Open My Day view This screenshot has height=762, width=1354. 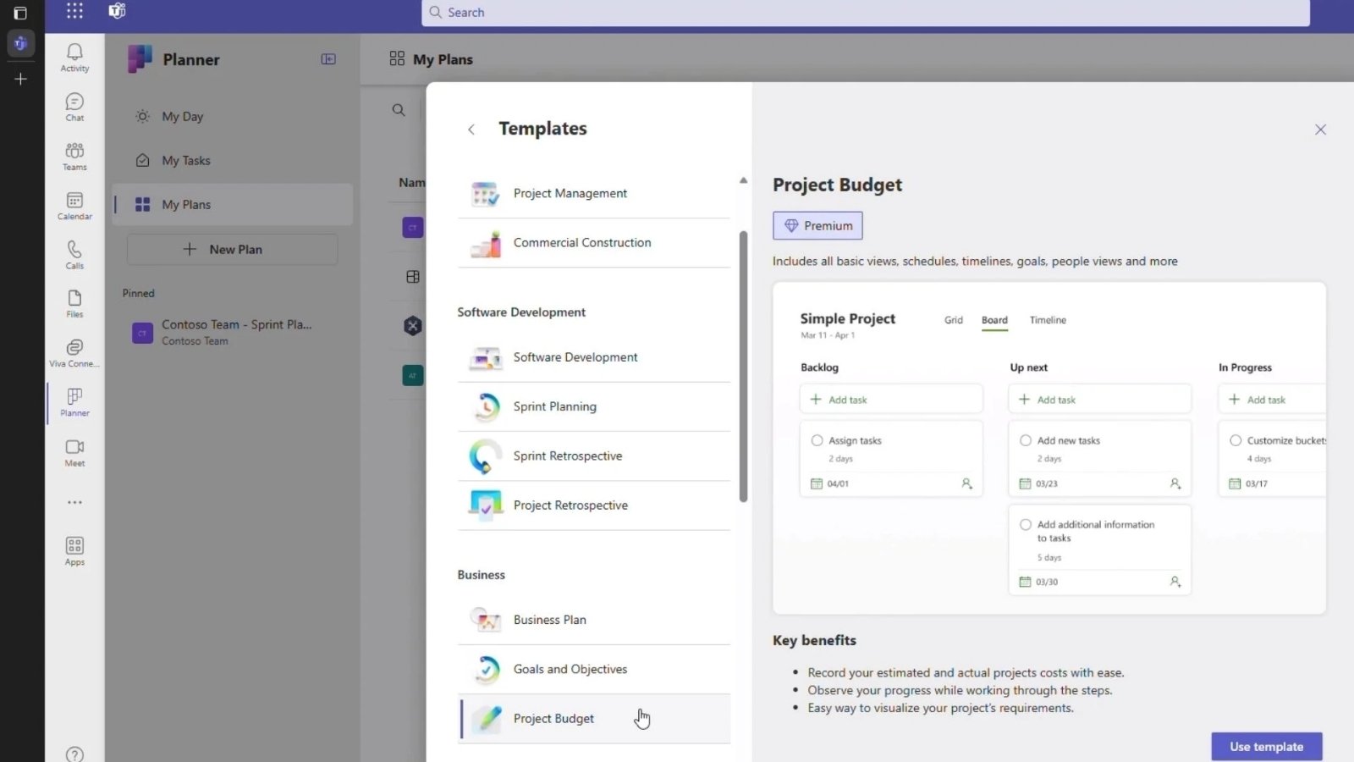click(233, 116)
